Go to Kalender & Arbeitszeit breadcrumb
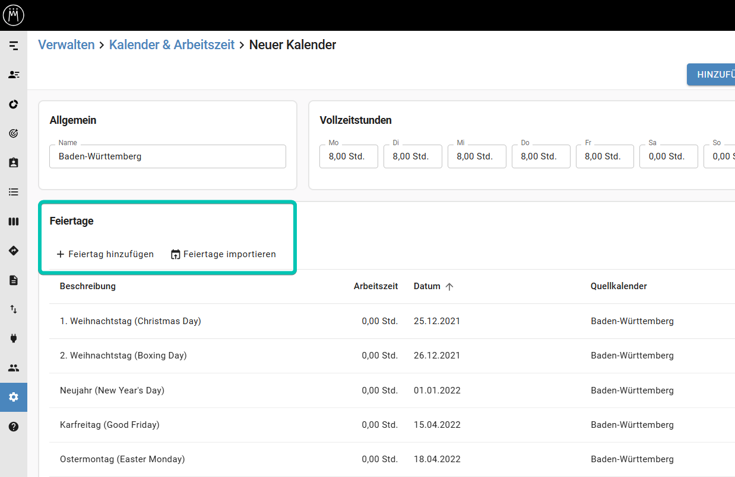This screenshot has height=477, width=735. (x=172, y=44)
